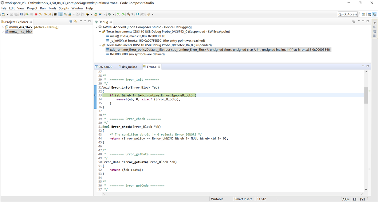Open the dropdown beside the Debug bug icon

click(x=113, y=14)
